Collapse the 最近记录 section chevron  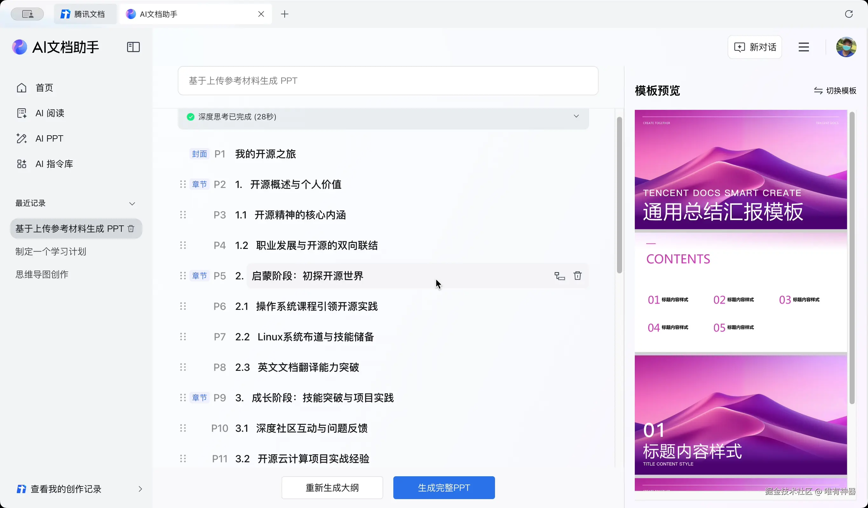pos(132,204)
